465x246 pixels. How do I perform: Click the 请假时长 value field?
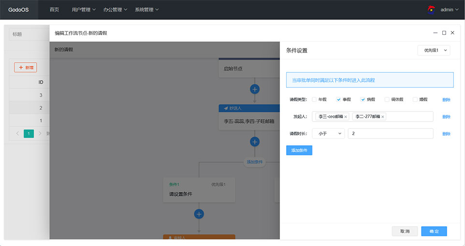click(x=391, y=134)
